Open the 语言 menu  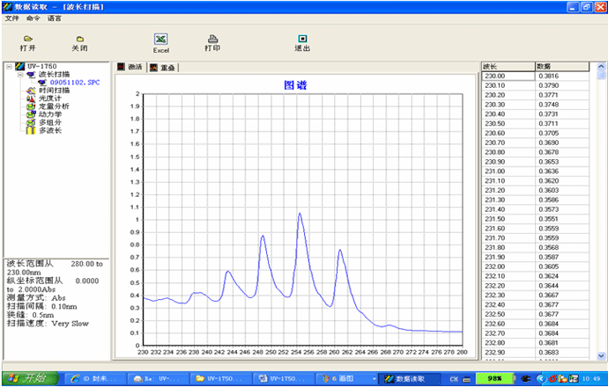point(55,18)
